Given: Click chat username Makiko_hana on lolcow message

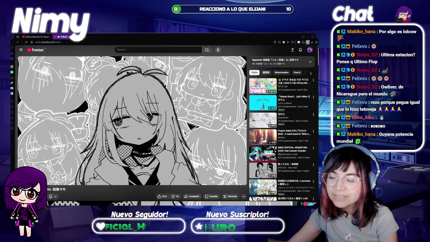Looking at the screenshot, I should (x=361, y=32).
